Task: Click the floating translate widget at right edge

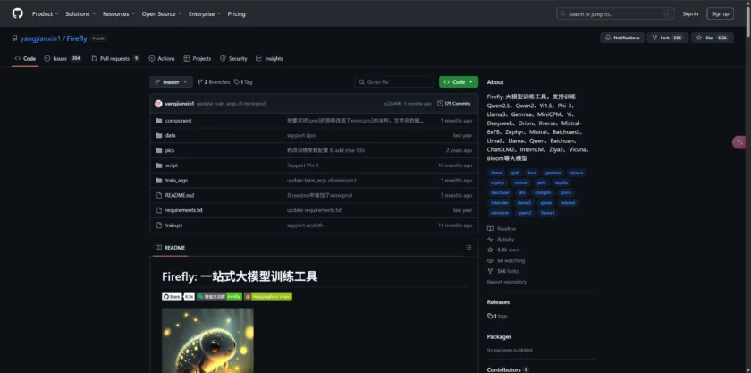Action: tap(741, 142)
